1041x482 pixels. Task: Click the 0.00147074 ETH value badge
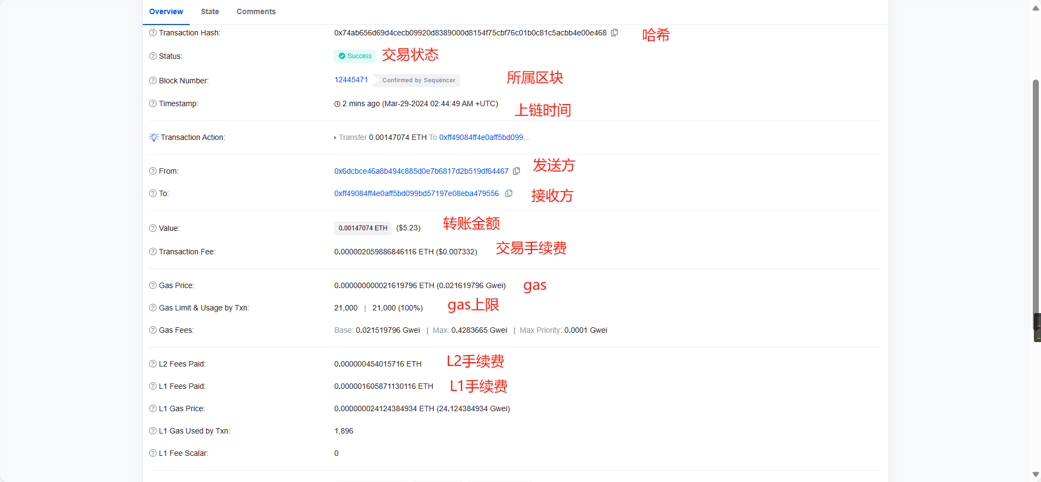tap(363, 228)
